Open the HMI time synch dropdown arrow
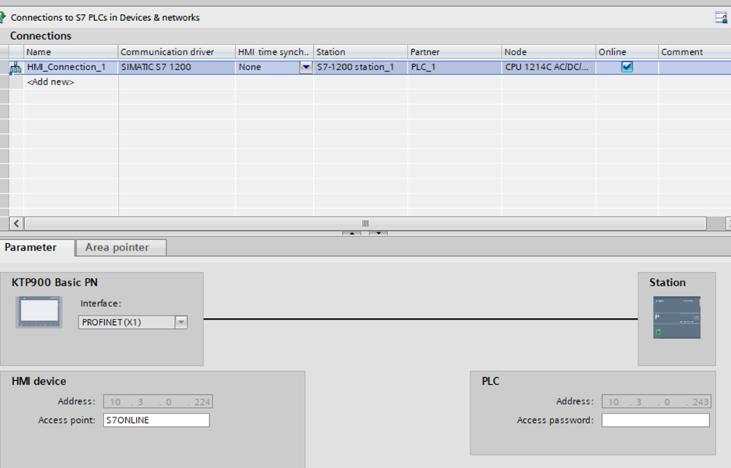 point(306,67)
